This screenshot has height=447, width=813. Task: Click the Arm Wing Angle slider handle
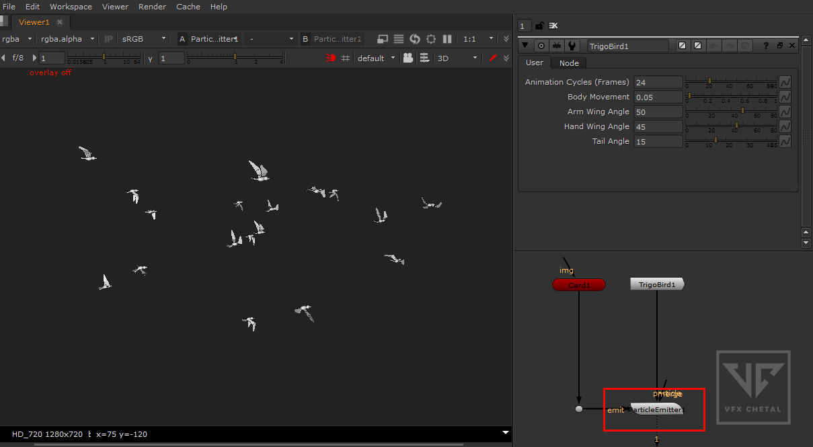(742, 111)
